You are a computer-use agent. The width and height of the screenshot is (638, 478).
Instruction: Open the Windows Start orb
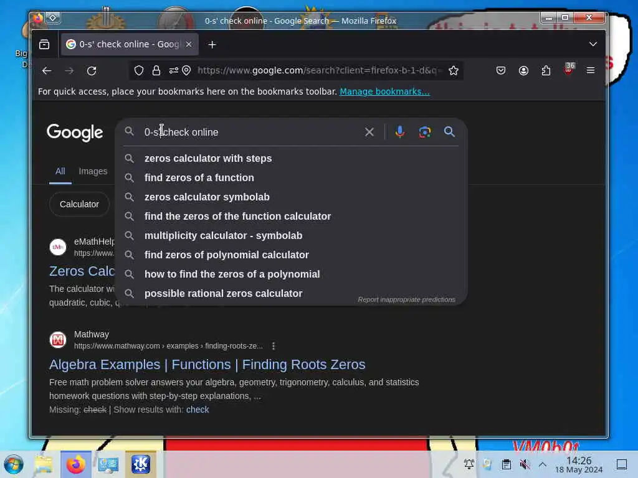coord(14,464)
